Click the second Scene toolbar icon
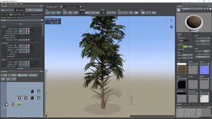Image resolution: width=212 pixels, height=119 pixels. coord(71,13)
